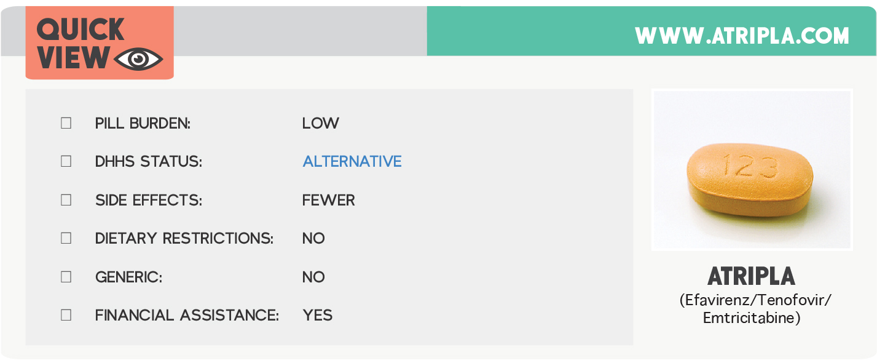This screenshot has width=877, height=363.
Task: Click the SIDE EFFECTS label
Action: pos(148,200)
